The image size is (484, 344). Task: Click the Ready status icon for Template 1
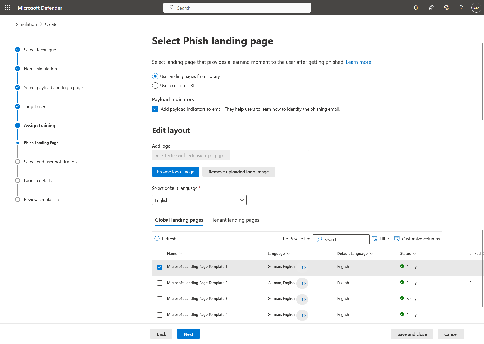(x=402, y=266)
